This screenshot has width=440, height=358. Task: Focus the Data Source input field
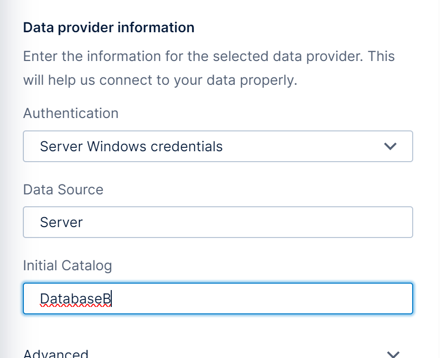(218, 222)
